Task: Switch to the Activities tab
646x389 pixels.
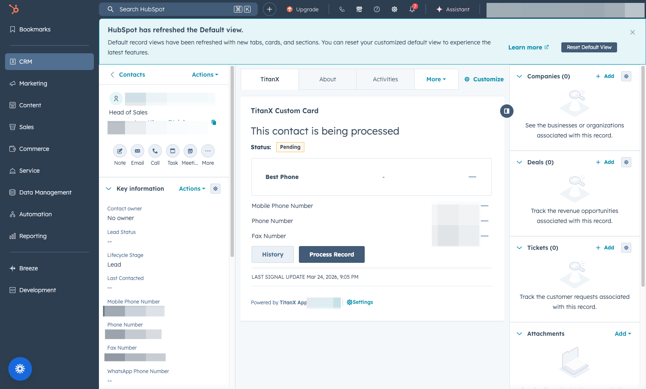Action: (385, 79)
